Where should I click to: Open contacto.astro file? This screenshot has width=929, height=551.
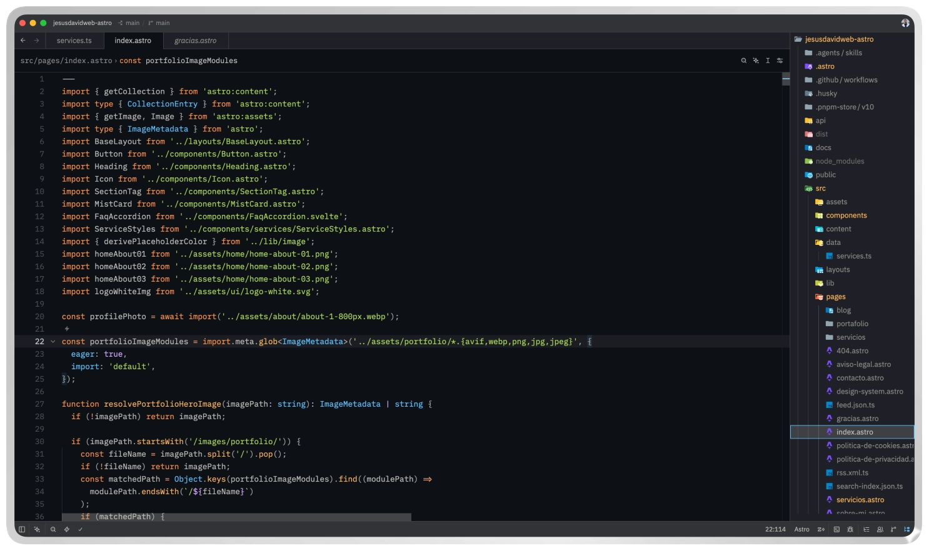coord(853,378)
